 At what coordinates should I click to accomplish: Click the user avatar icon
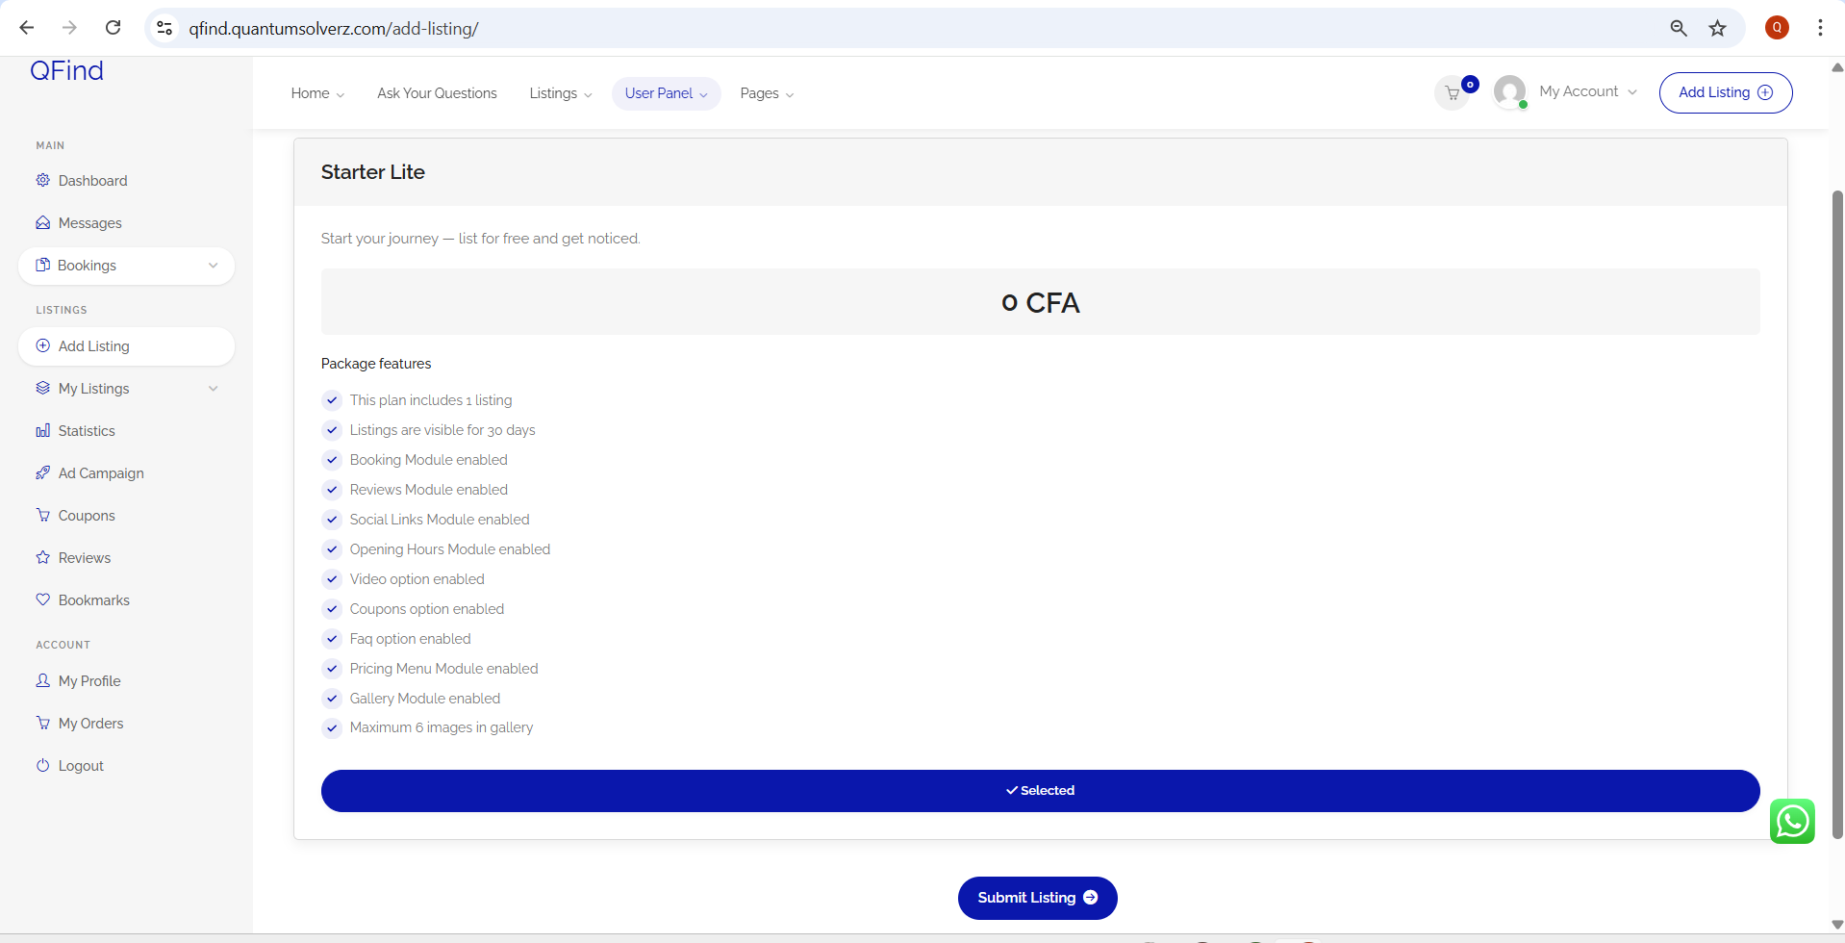click(x=1509, y=92)
